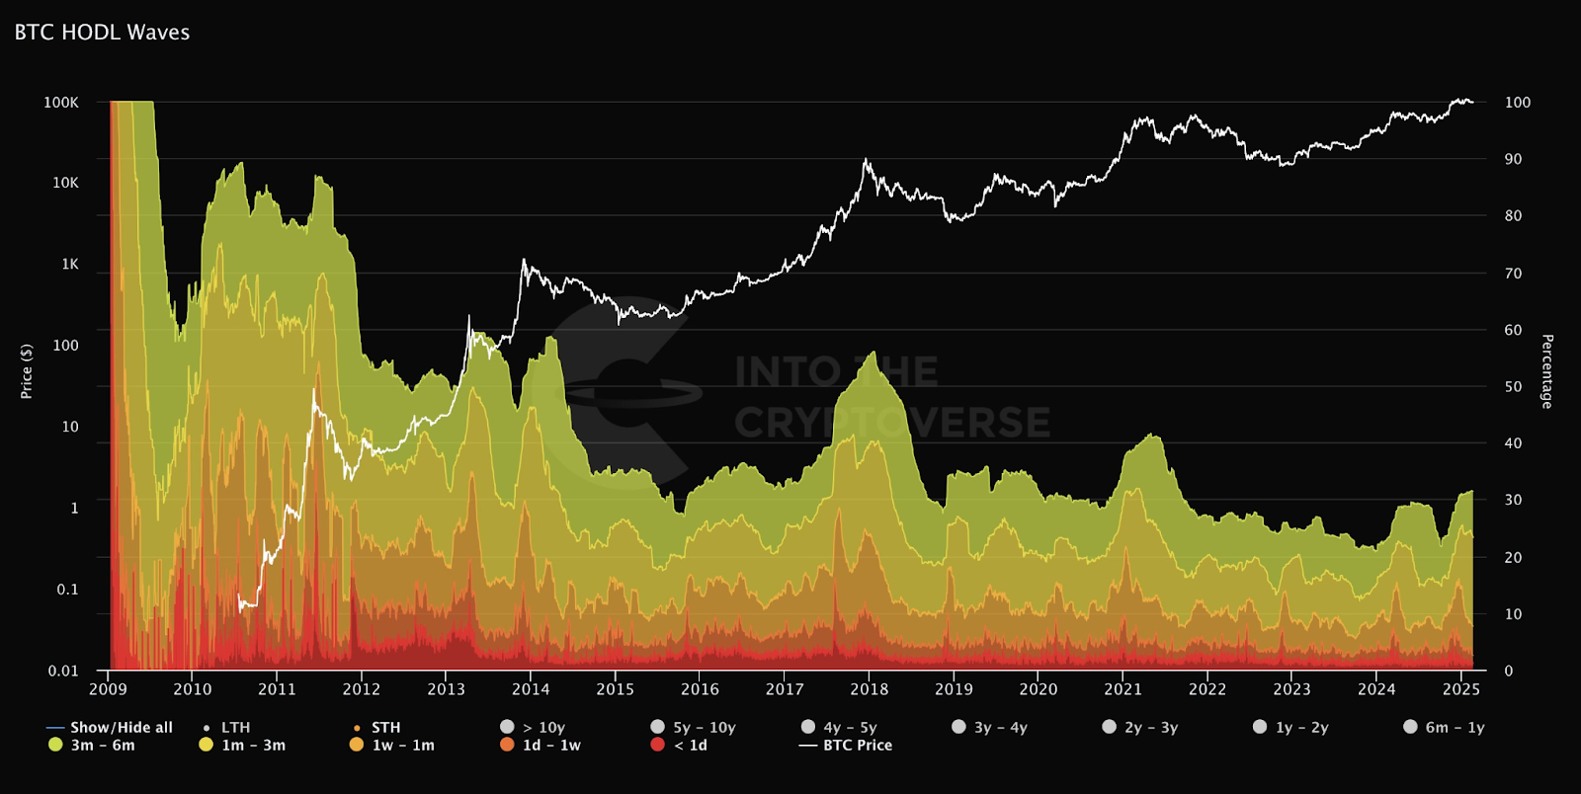Click the Percentage axis title
This screenshot has height=794, width=1581.
(1547, 371)
